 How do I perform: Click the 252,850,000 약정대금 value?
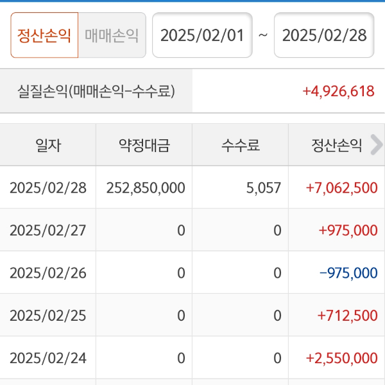click(x=146, y=187)
